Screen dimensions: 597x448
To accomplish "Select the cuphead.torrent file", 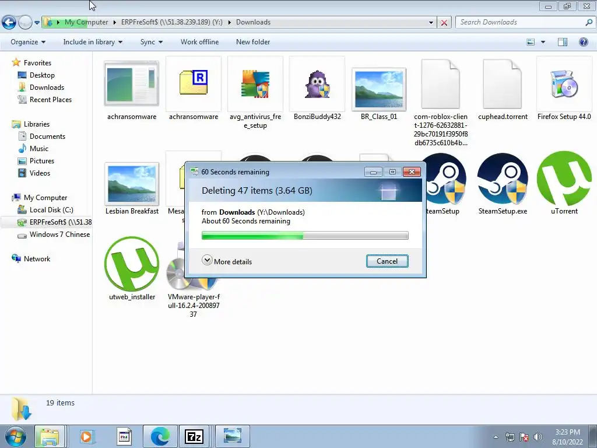I will (x=502, y=84).
